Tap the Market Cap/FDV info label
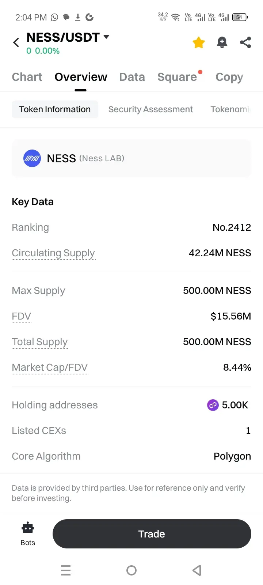This screenshot has width=263, height=585. (50, 367)
